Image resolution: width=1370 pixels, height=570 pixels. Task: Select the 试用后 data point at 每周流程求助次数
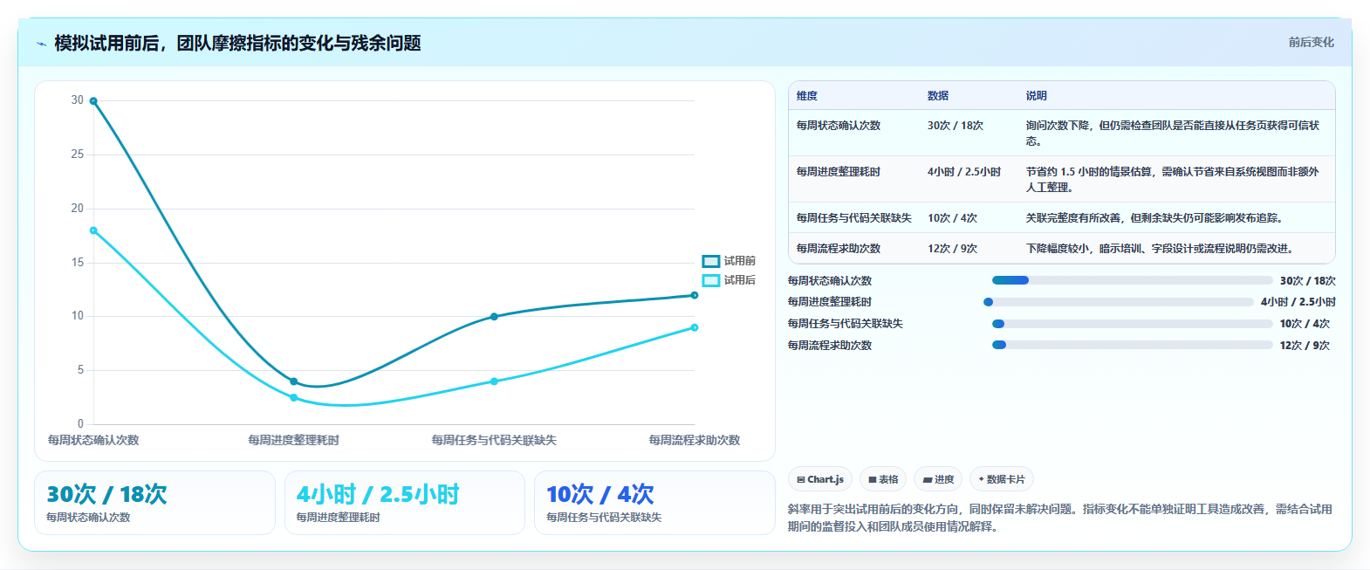click(x=695, y=327)
